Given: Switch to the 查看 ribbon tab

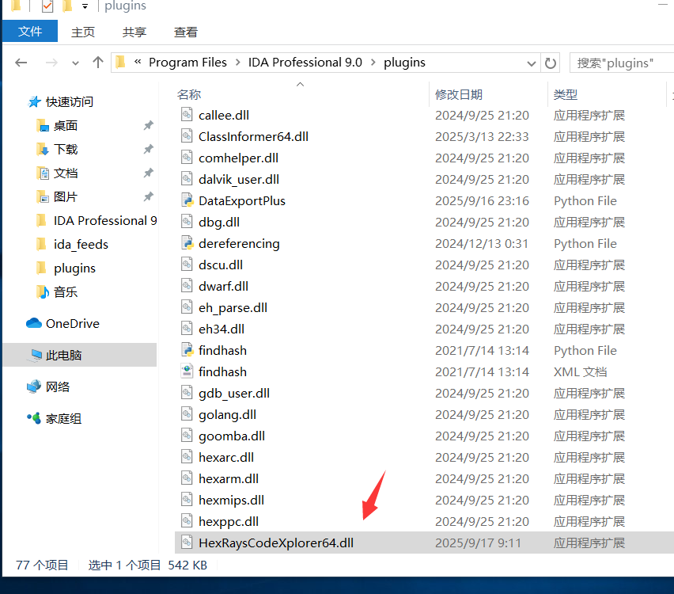Looking at the screenshot, I should point(186,32).
